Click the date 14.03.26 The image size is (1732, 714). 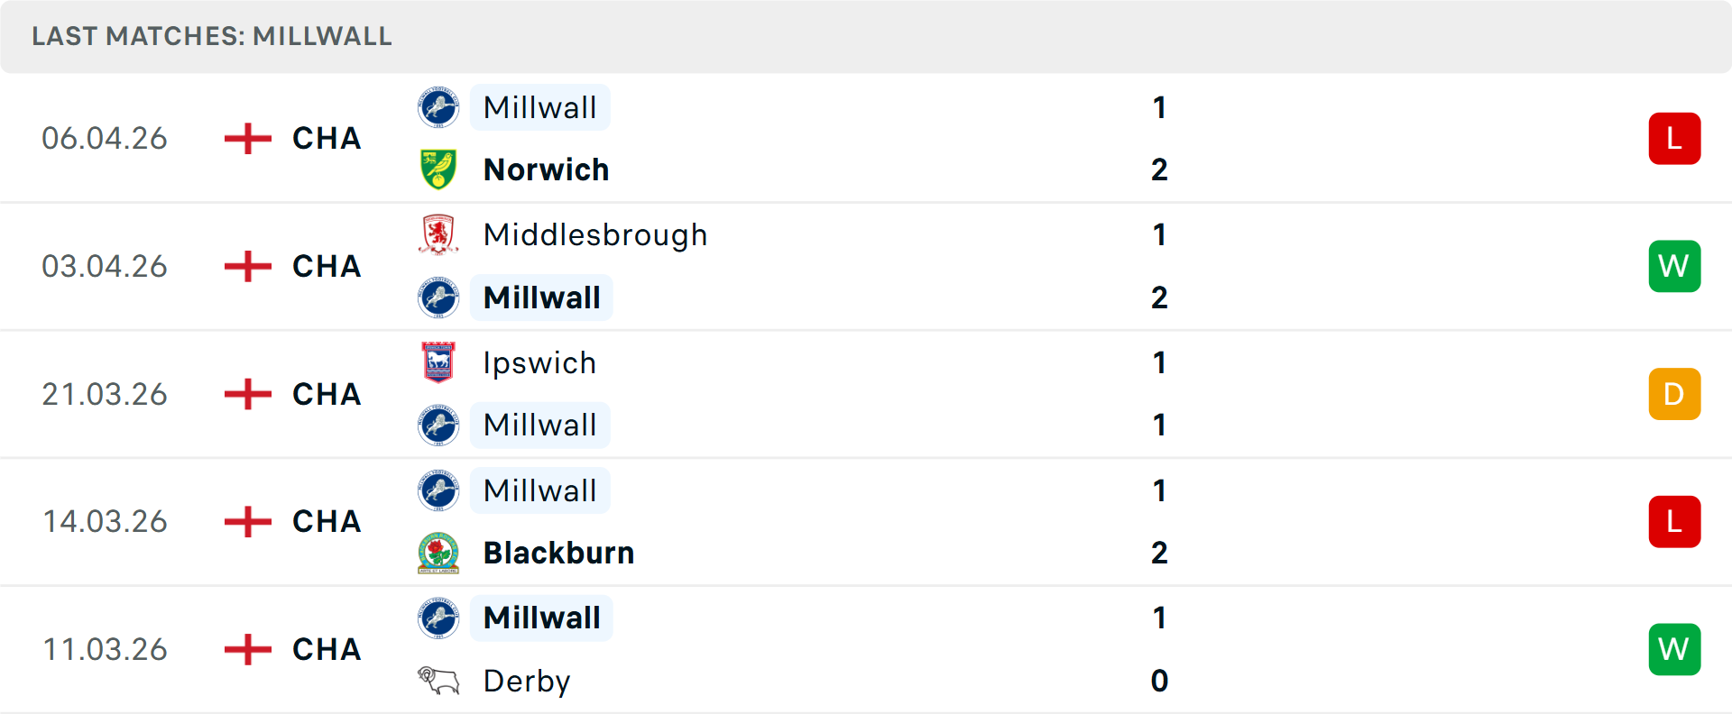coord(105,521)
